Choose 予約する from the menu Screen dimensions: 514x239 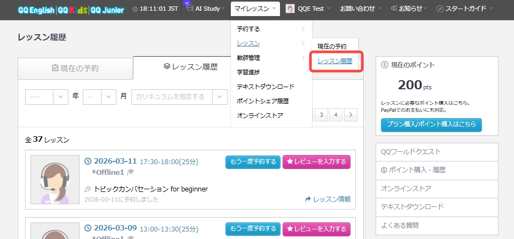tap(270, 29)
